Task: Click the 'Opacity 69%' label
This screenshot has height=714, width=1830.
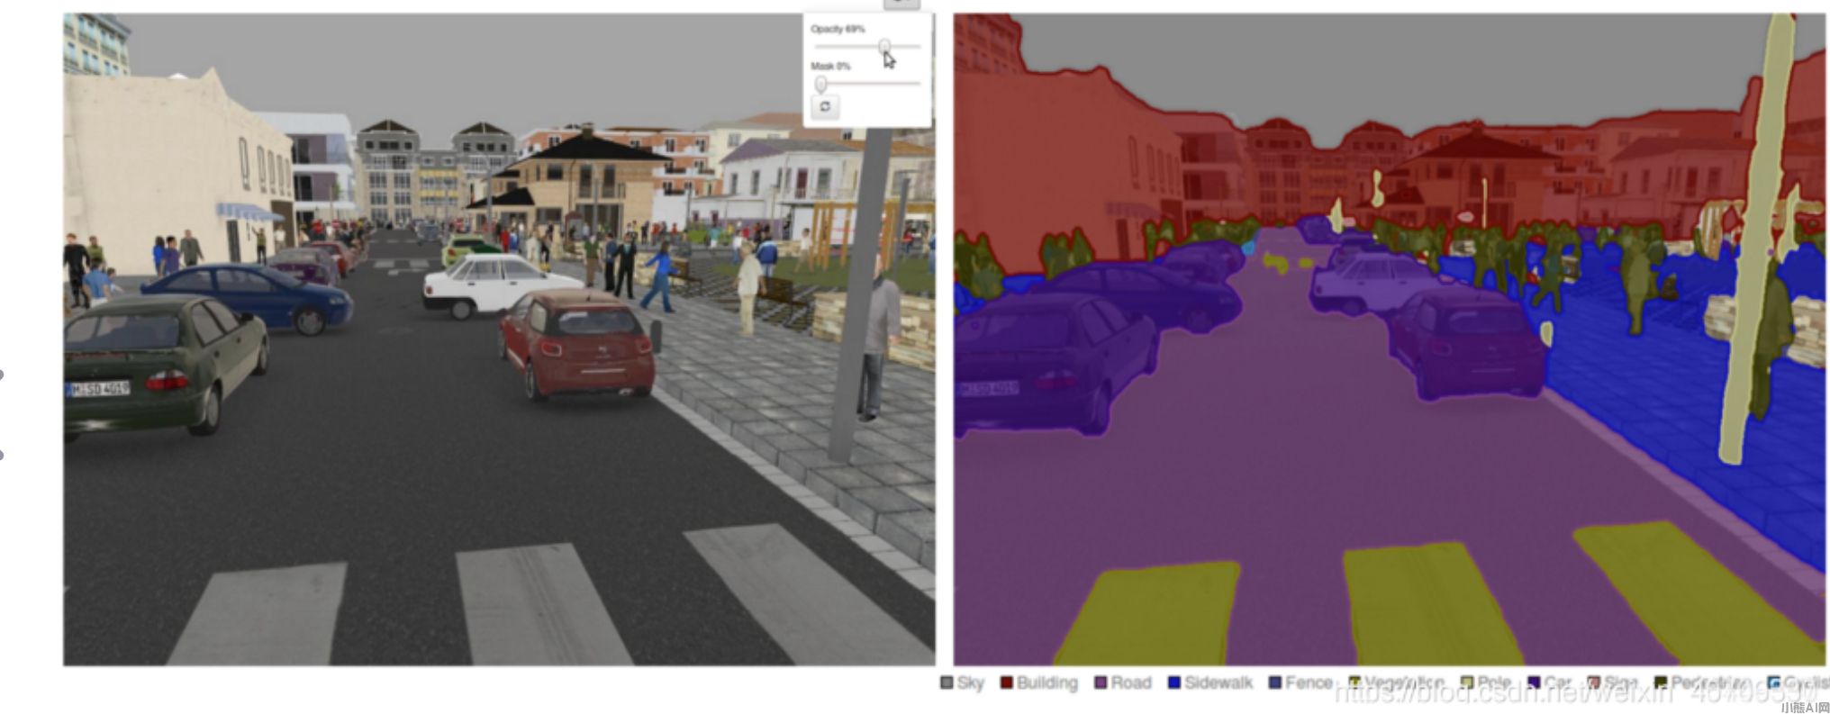Action: (x=838, y=29)
